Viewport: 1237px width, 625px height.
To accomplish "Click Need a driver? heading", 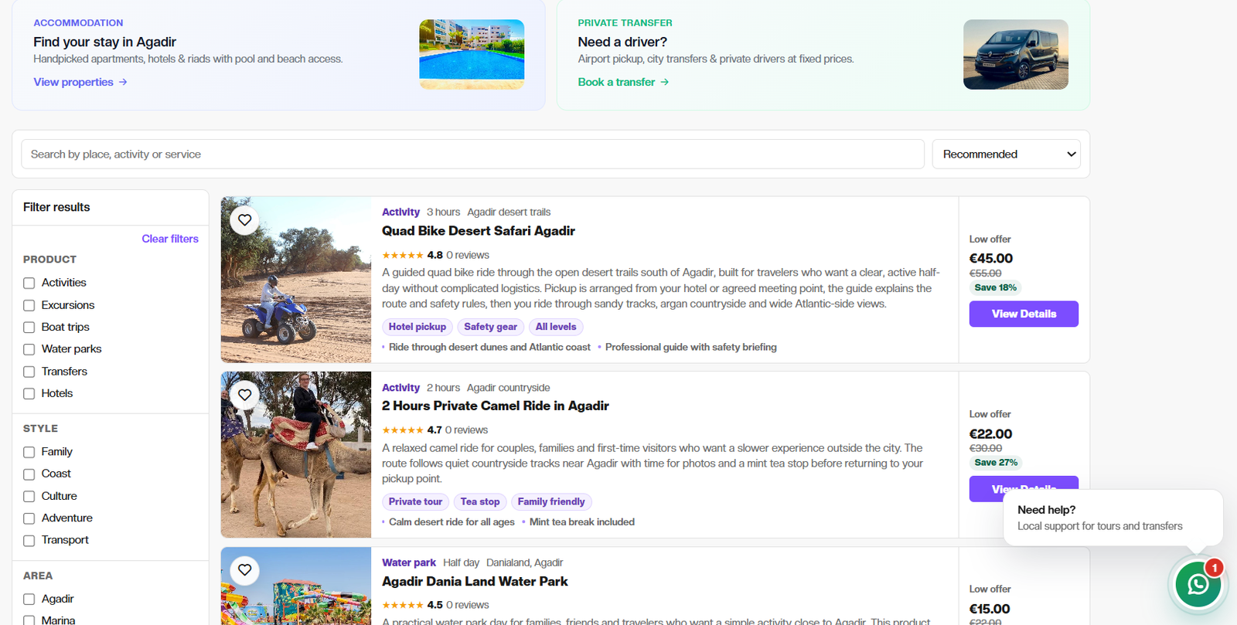I will pos(622,42).
